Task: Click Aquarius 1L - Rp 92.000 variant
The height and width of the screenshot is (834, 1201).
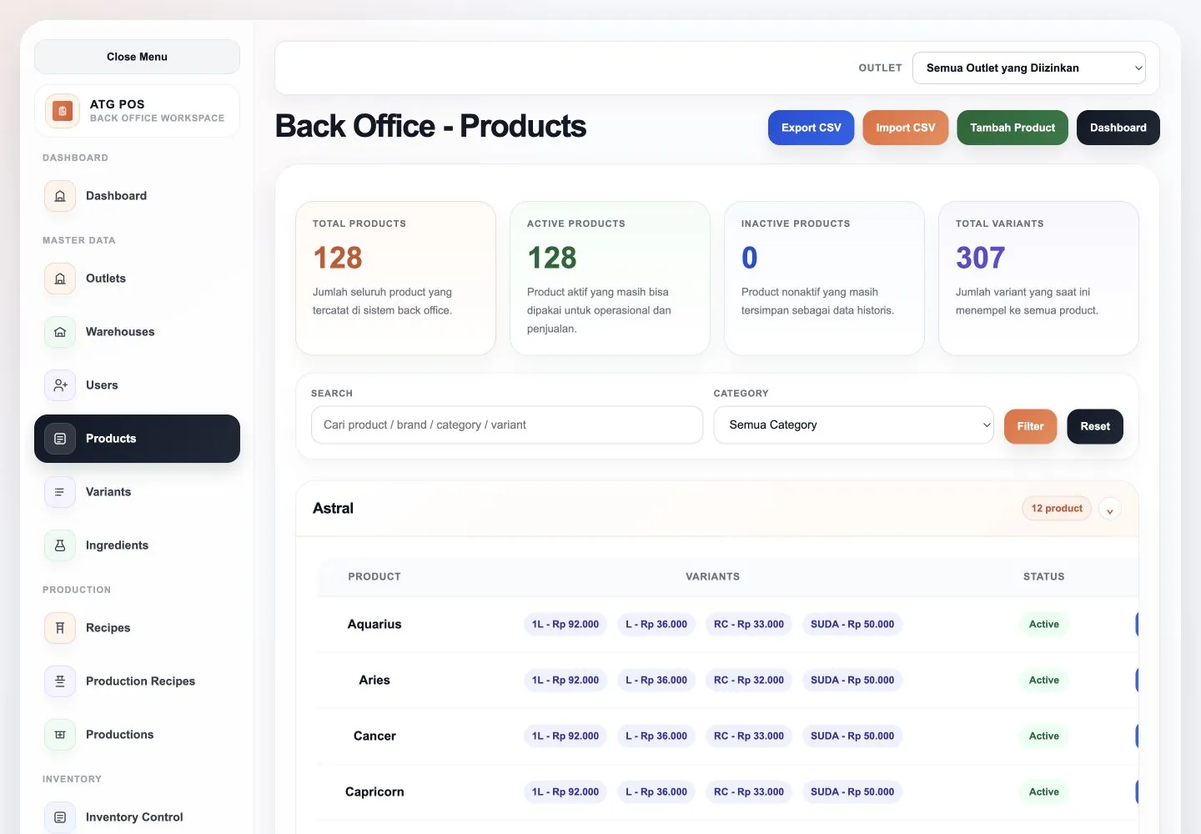Action: [x=565, y=625]
